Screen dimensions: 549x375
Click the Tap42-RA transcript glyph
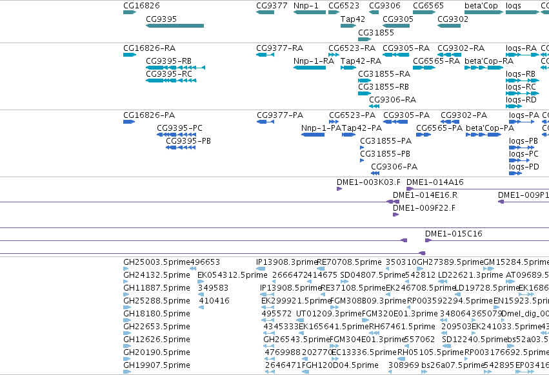coord(348,68)
